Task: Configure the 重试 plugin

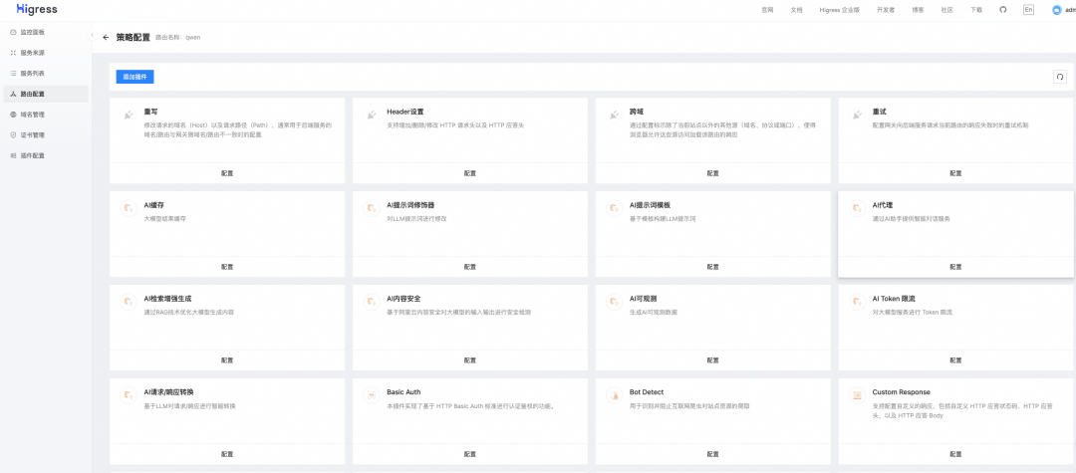Action: click(x=955, y=173)
